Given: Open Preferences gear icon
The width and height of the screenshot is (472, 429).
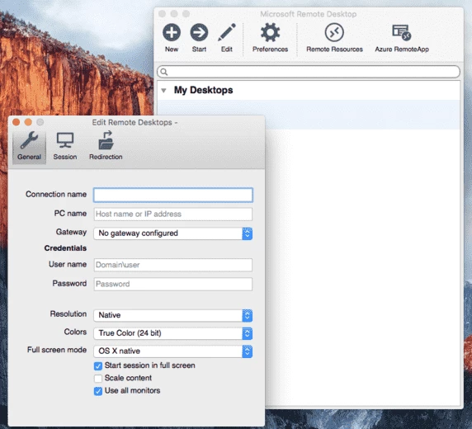Looking at the screenshot, I should [270, 32].
